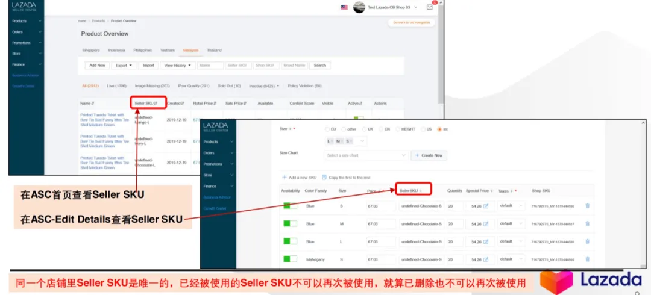
Task: Open Business Advisor in Product Overview sidebar
Action: coord(25,75)
